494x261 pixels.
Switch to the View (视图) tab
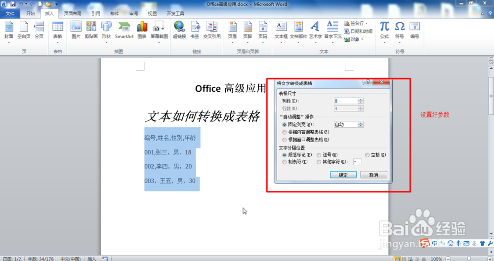(x=152, y=13)
